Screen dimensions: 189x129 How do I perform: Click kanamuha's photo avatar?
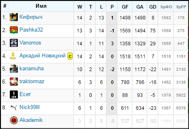[x=14, y=69]
